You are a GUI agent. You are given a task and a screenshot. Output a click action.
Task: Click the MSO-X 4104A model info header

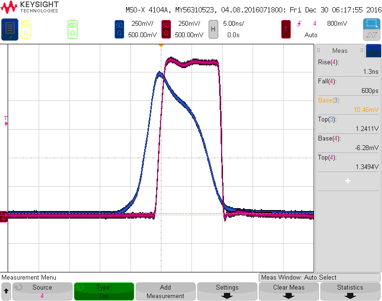(x=254, y=10)
